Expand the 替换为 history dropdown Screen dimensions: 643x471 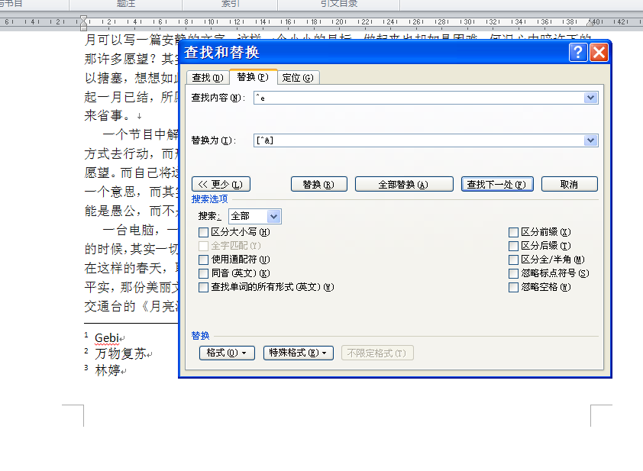point(590,140)
